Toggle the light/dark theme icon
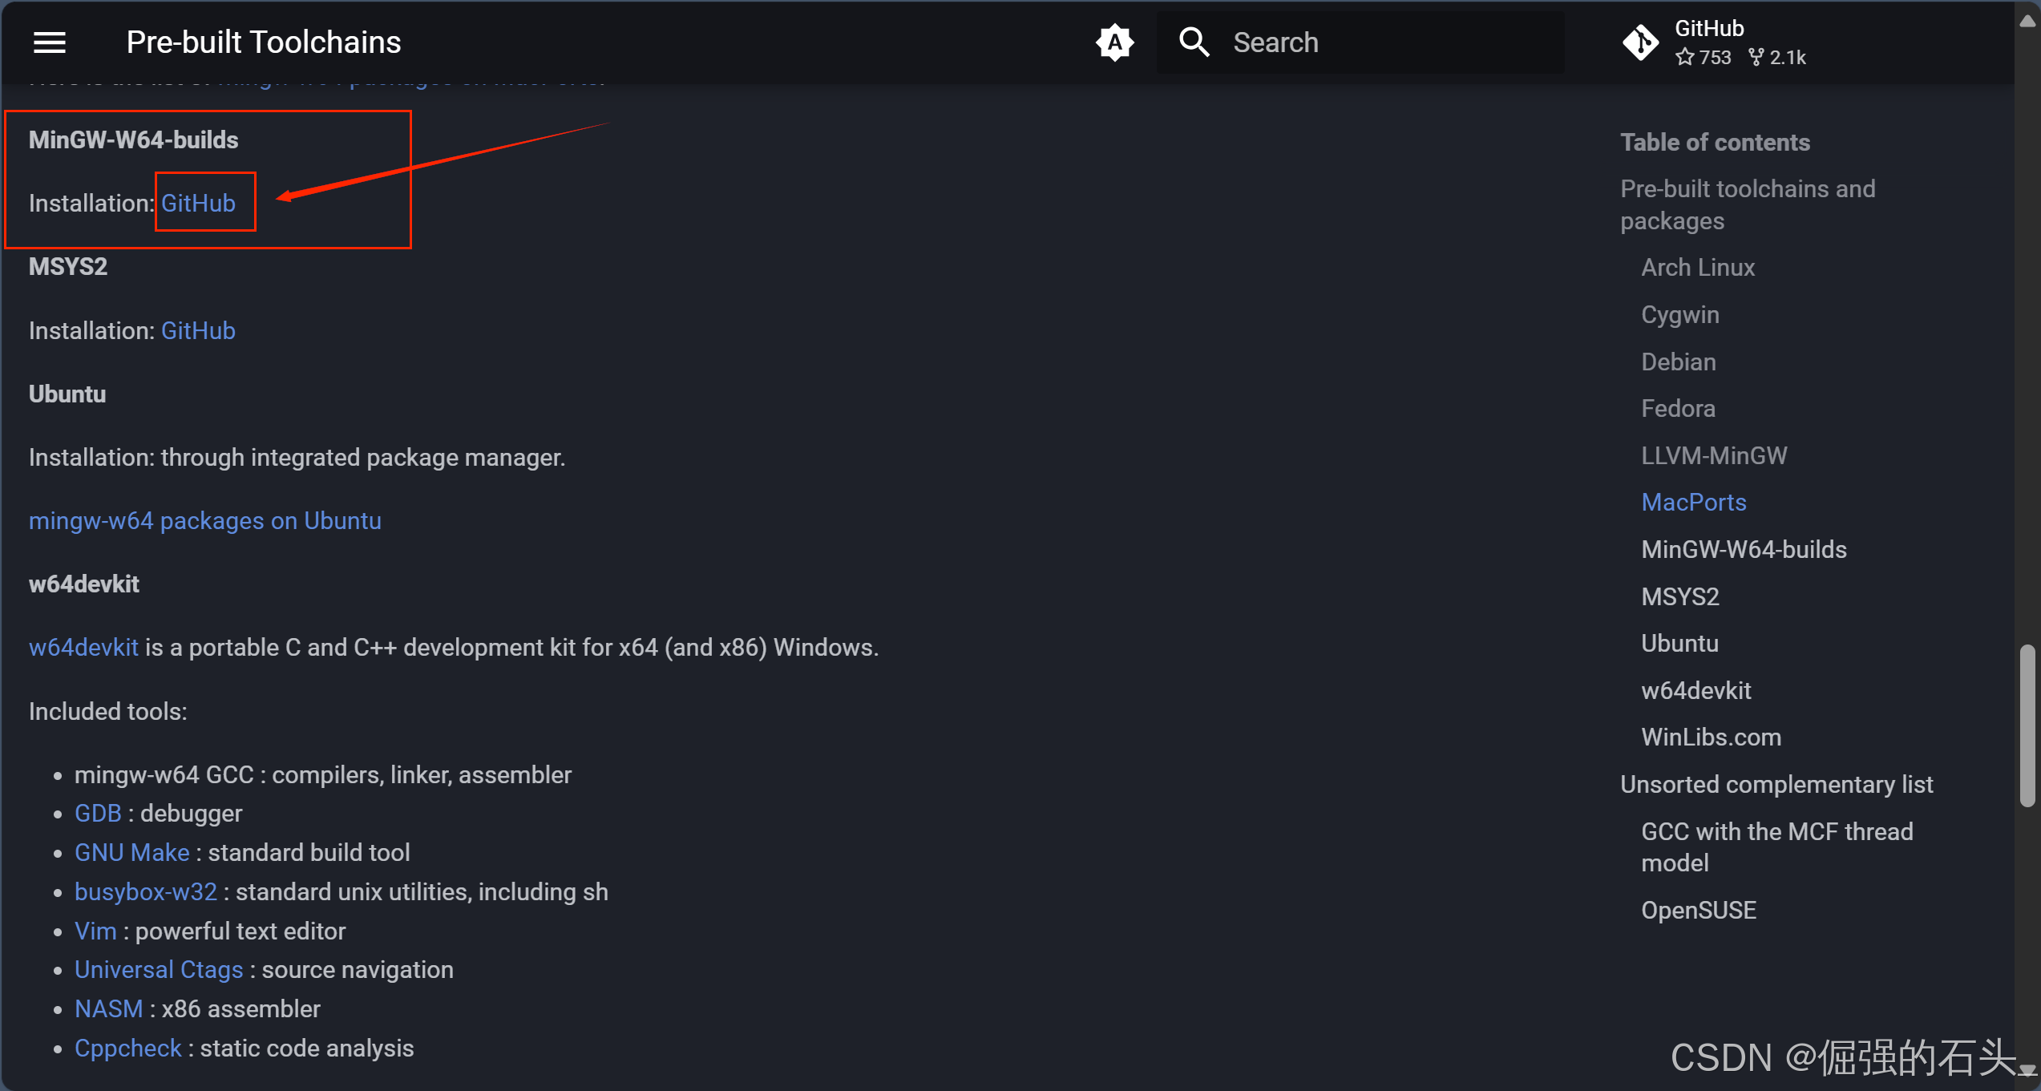2041x1091 pixels. (1114, 42)
